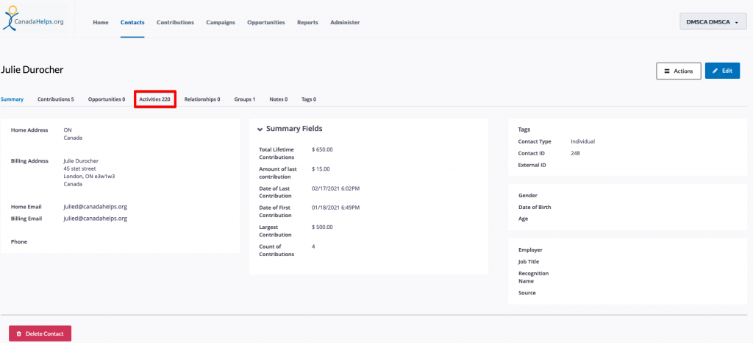Viewport: 753px width, 343px height.
Task: Click the Contact Type value Individual
Action: coord(583,142)
